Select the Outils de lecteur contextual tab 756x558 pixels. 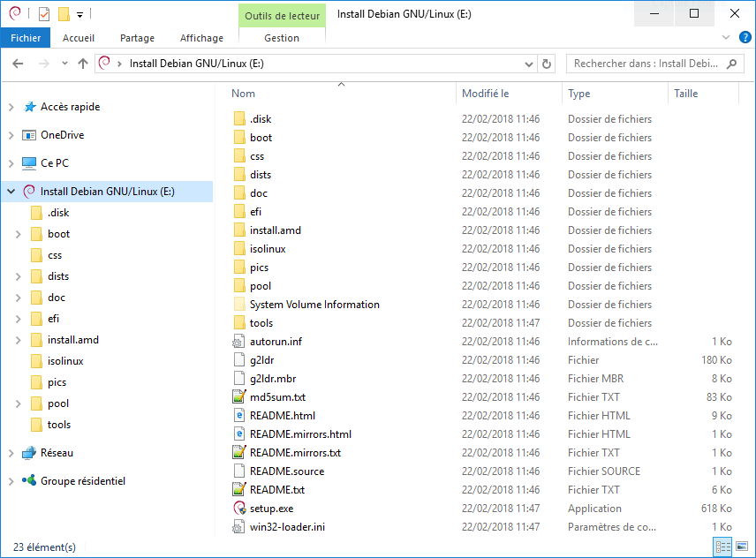point(282,16)
